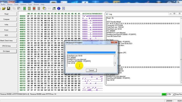
Task: Click the ASCII column header 0123456789ABCDEF
Action: click(92, 14)
